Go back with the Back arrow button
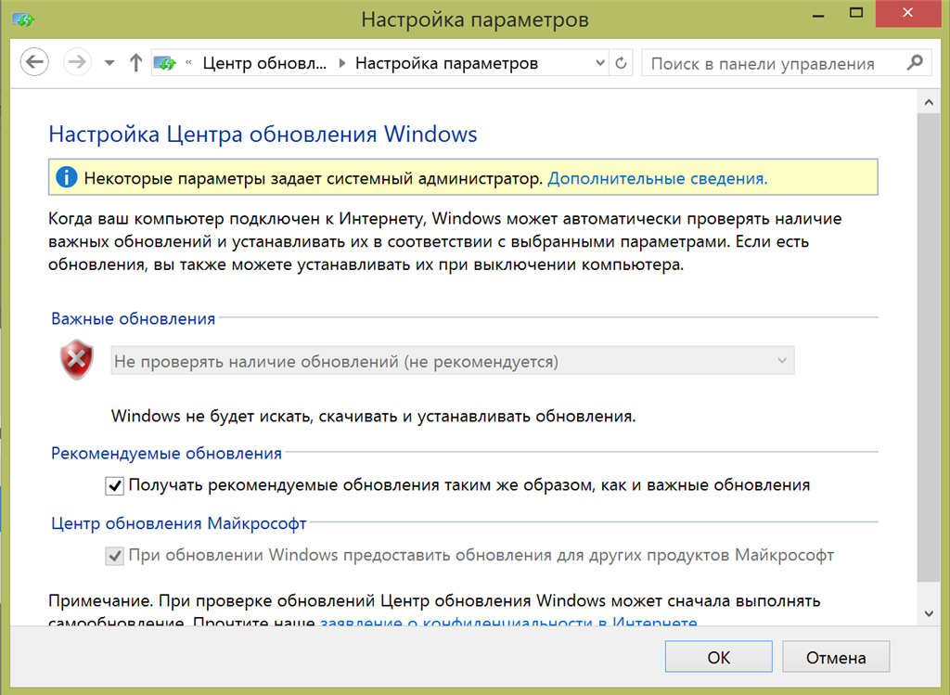 point(34,62)
